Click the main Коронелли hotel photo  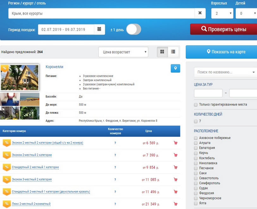tap(20, 78)
